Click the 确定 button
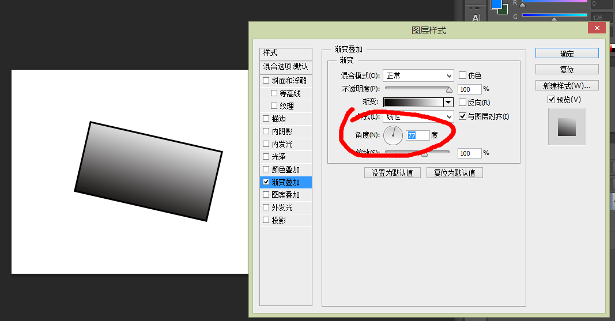615x321 pixels. click(567, 53)
